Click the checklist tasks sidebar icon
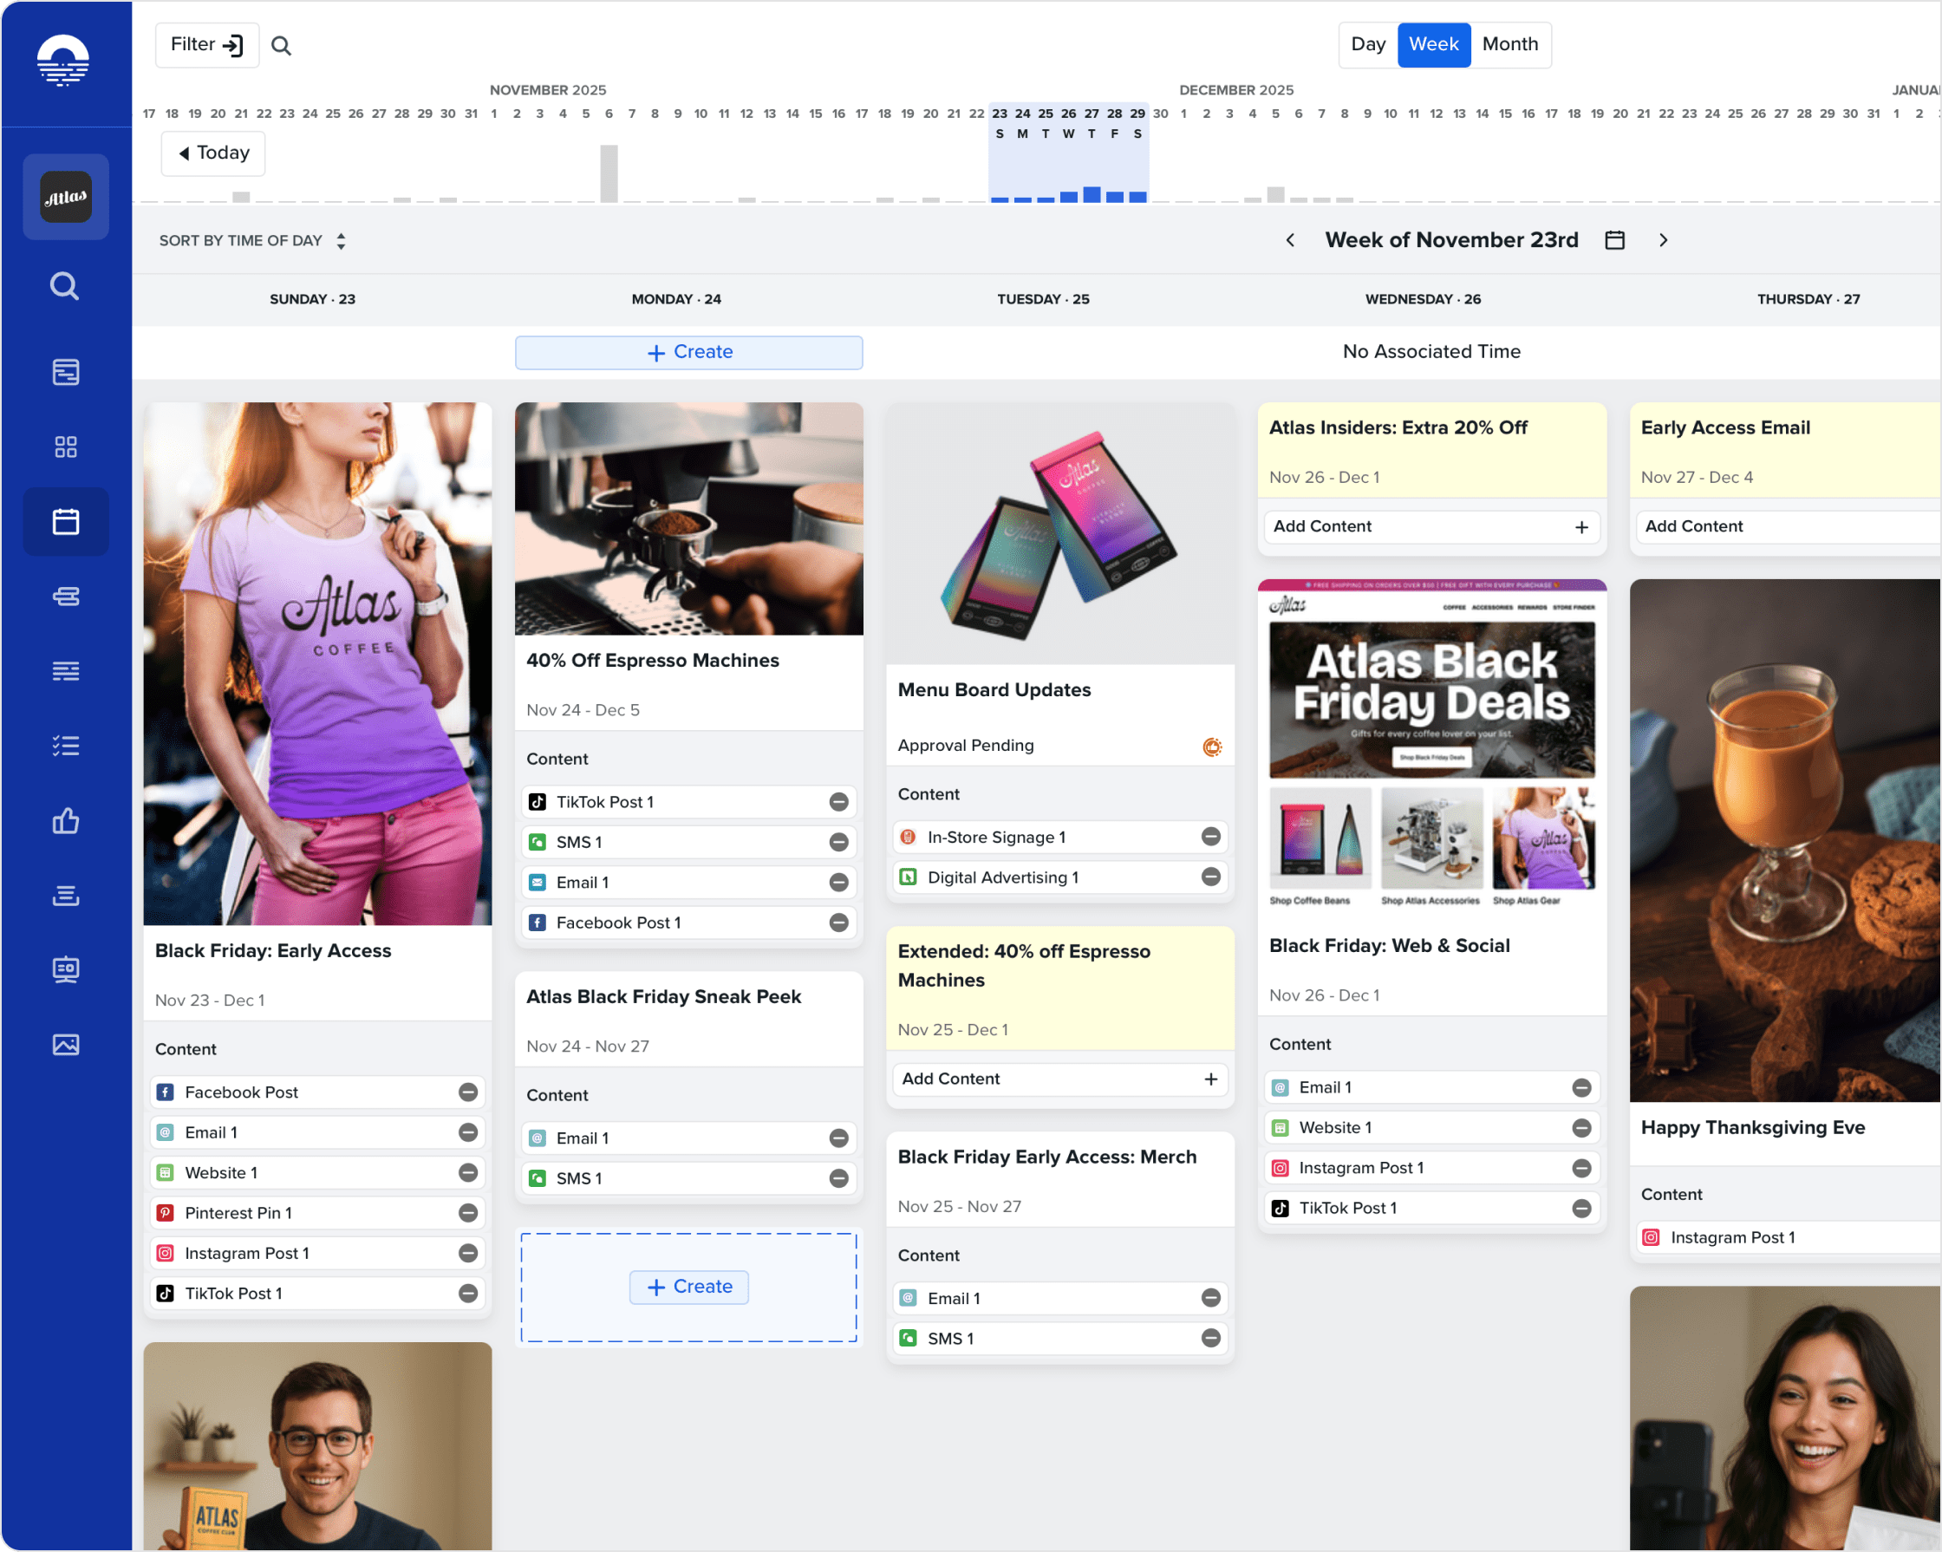 pos(66,746)
